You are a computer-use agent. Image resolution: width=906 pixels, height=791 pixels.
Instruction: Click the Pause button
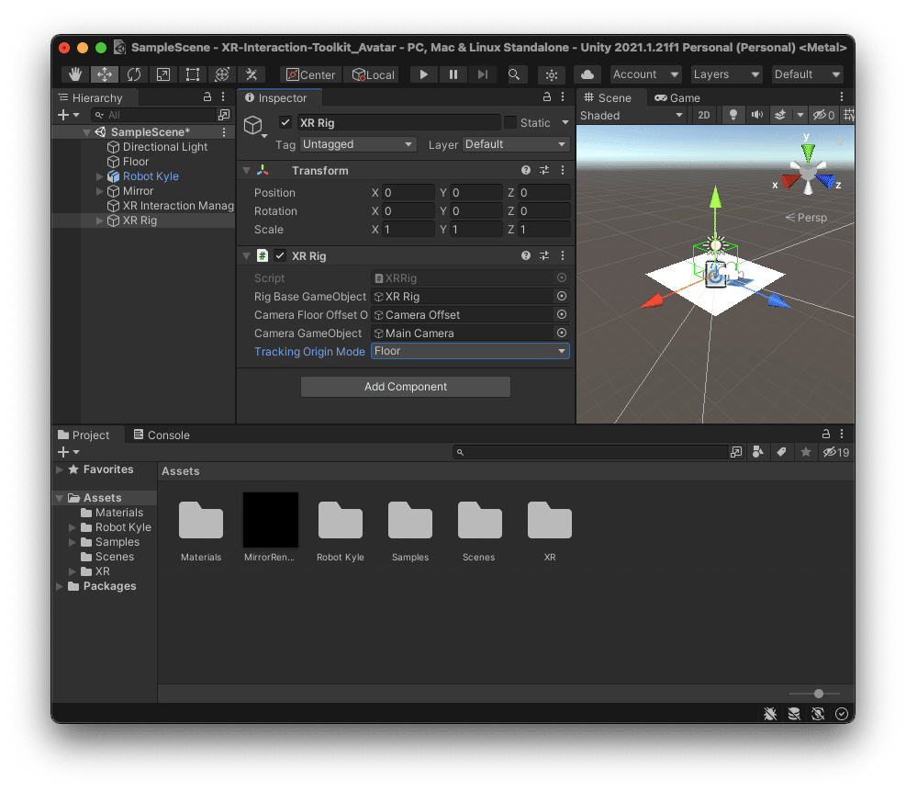(453, 74)
